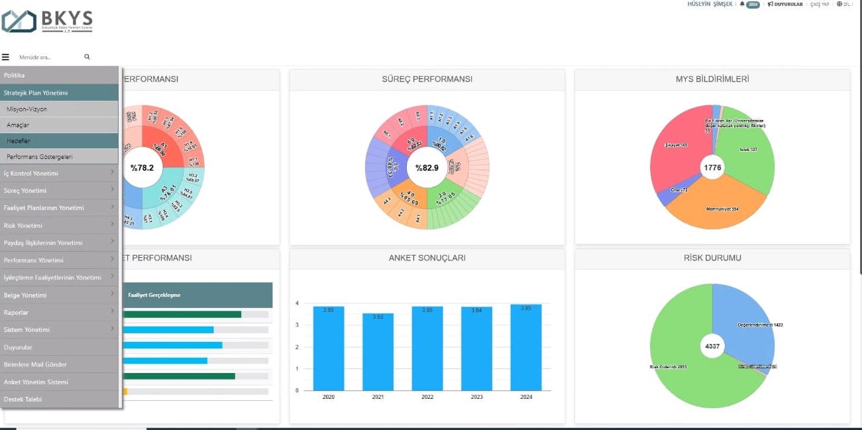Select Hedefler in the sidebar

click(59, 141)
